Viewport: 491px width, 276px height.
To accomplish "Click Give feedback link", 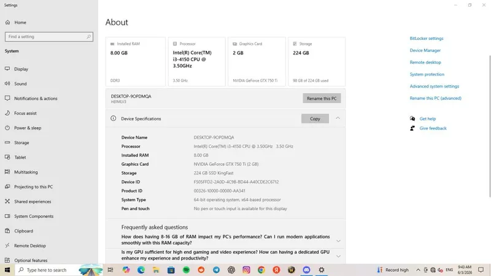I will coord(433,128).
